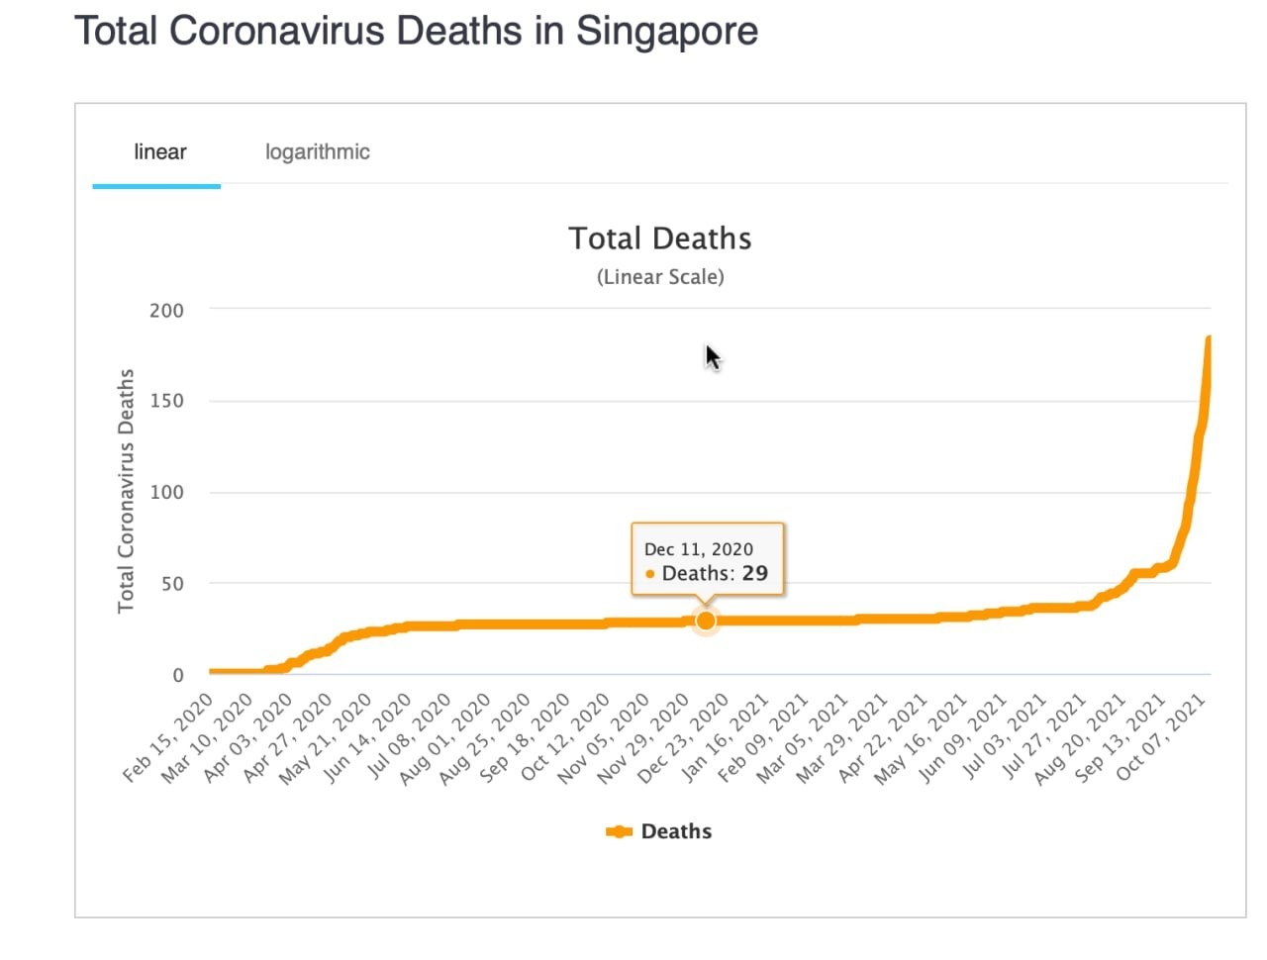Click the Dec 23, 2020 axis label
Viewport: 1267px width, 960px height.
(x=684, y=737)
